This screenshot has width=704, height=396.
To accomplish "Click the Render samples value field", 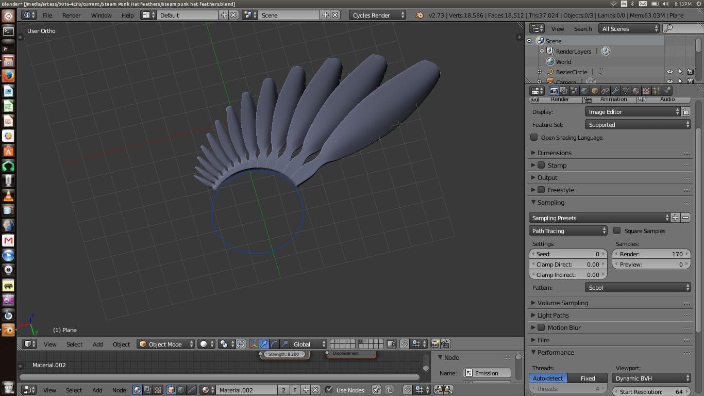I will pos(651,254).
